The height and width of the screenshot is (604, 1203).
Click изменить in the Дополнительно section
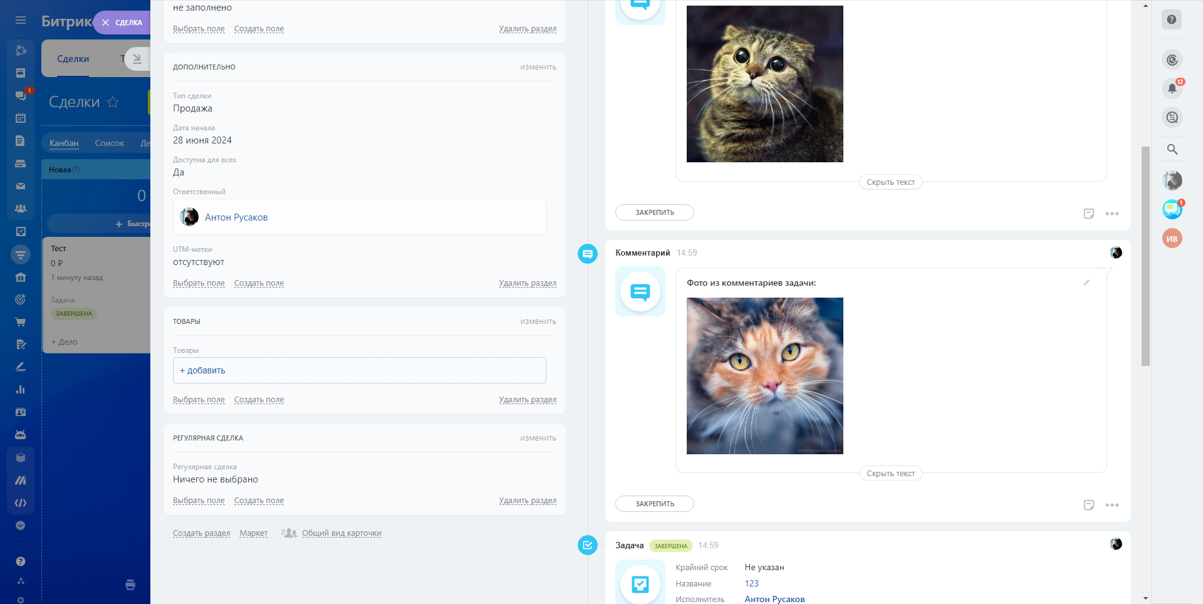click(x=538, y=67)
